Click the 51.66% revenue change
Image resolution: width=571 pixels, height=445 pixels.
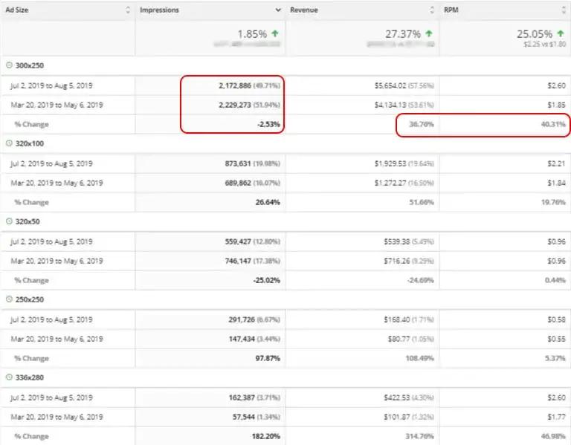point(422,202)
